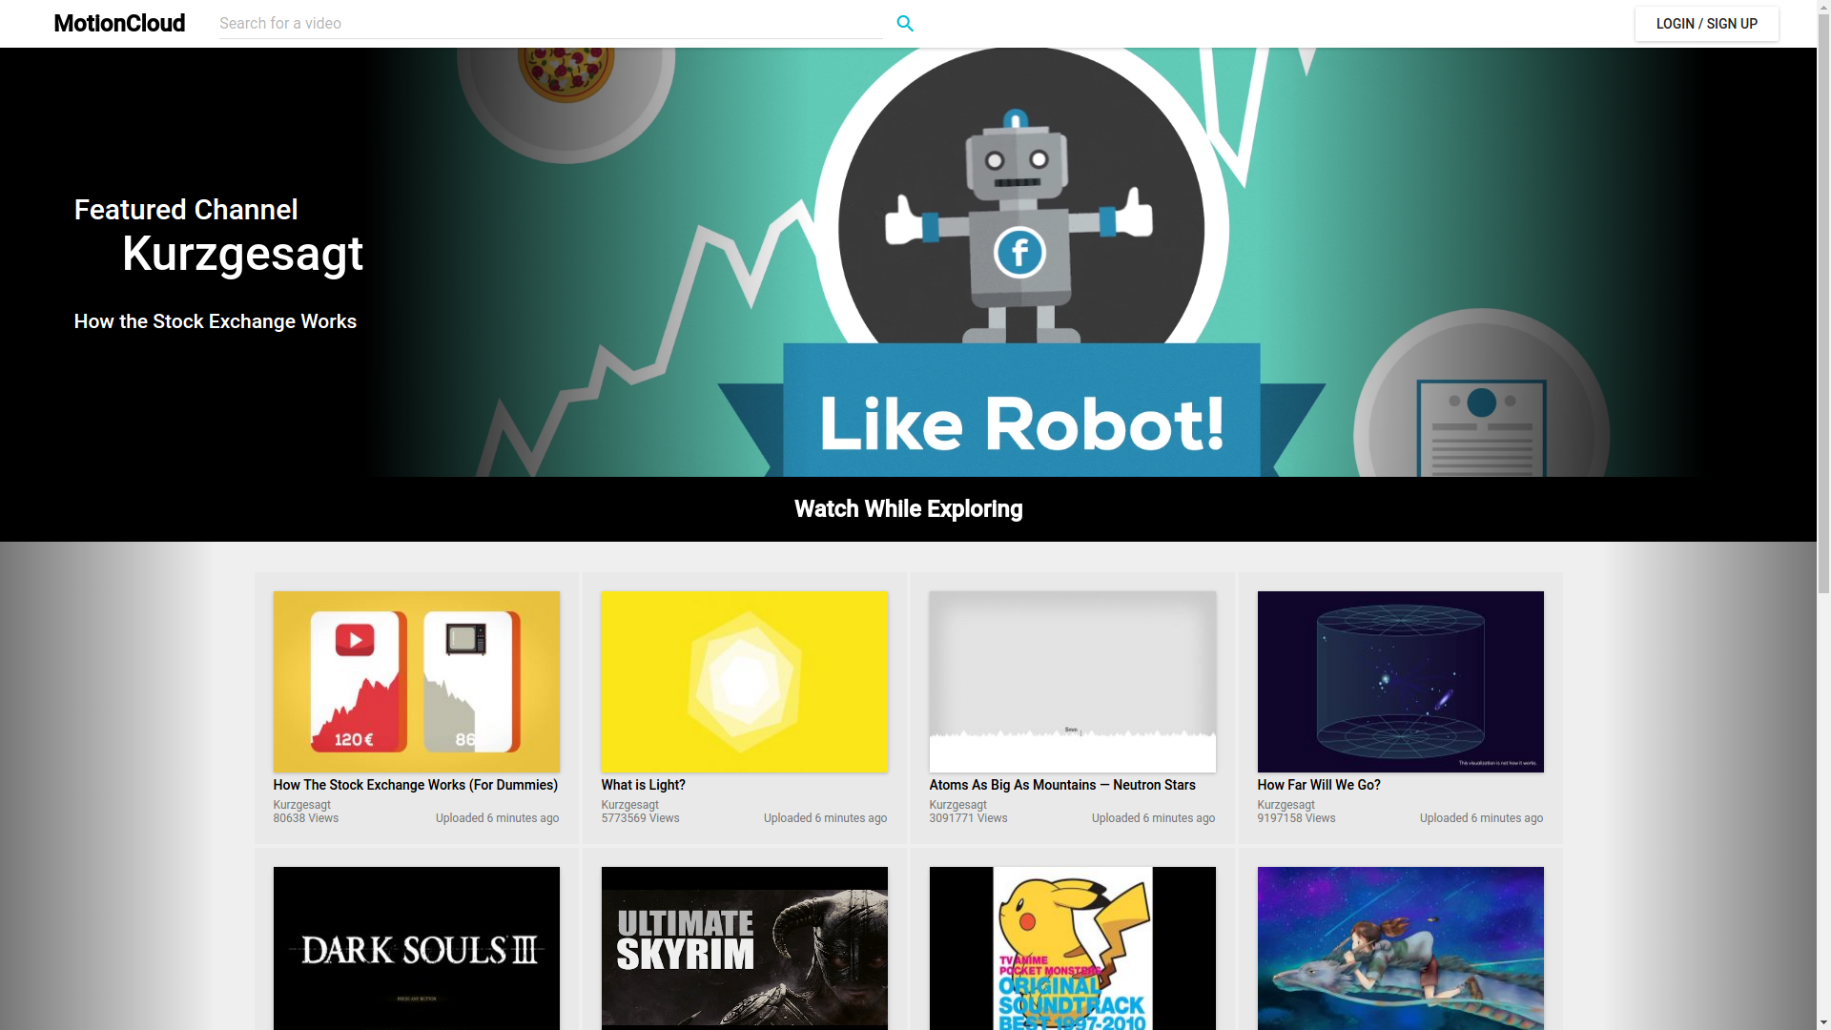Screen dimensions: 1831x1030
Task: Click the LOGIN / SIGN UP button
Action: pos(1706,24)
